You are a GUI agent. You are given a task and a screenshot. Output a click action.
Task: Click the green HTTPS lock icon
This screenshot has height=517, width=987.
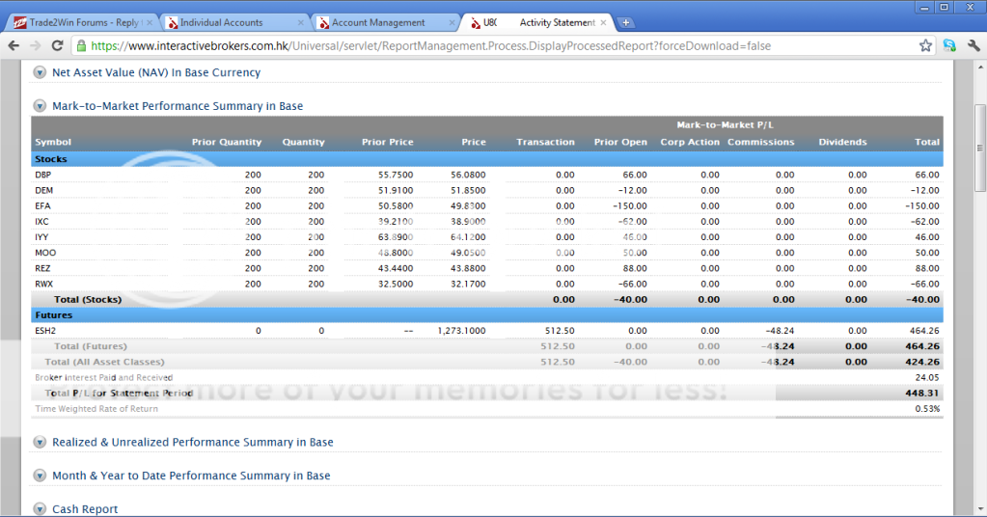click(81, 45)
